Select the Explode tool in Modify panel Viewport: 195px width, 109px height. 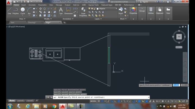point(55,12)
